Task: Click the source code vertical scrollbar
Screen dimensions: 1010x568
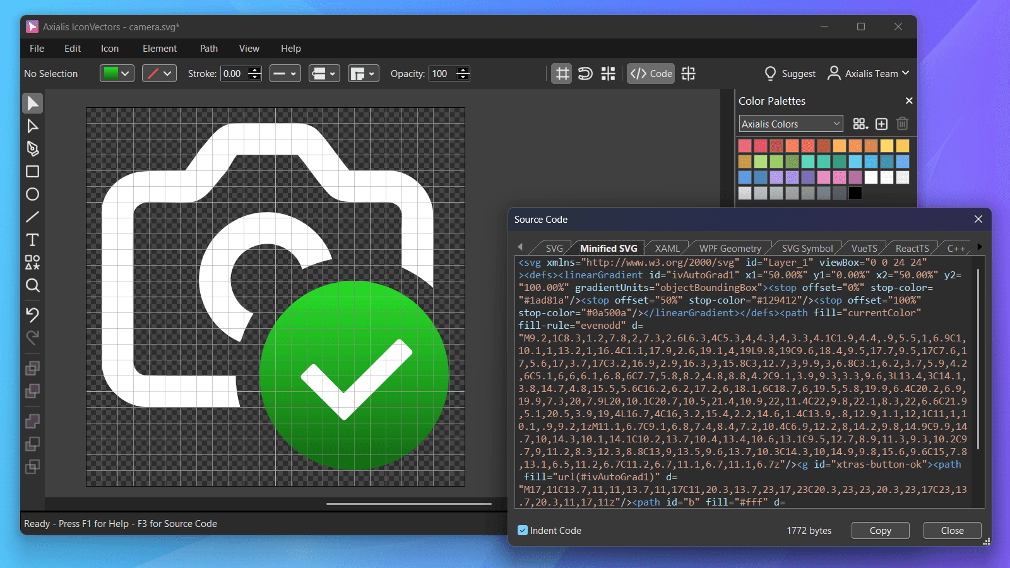Action: coord(978,358)
